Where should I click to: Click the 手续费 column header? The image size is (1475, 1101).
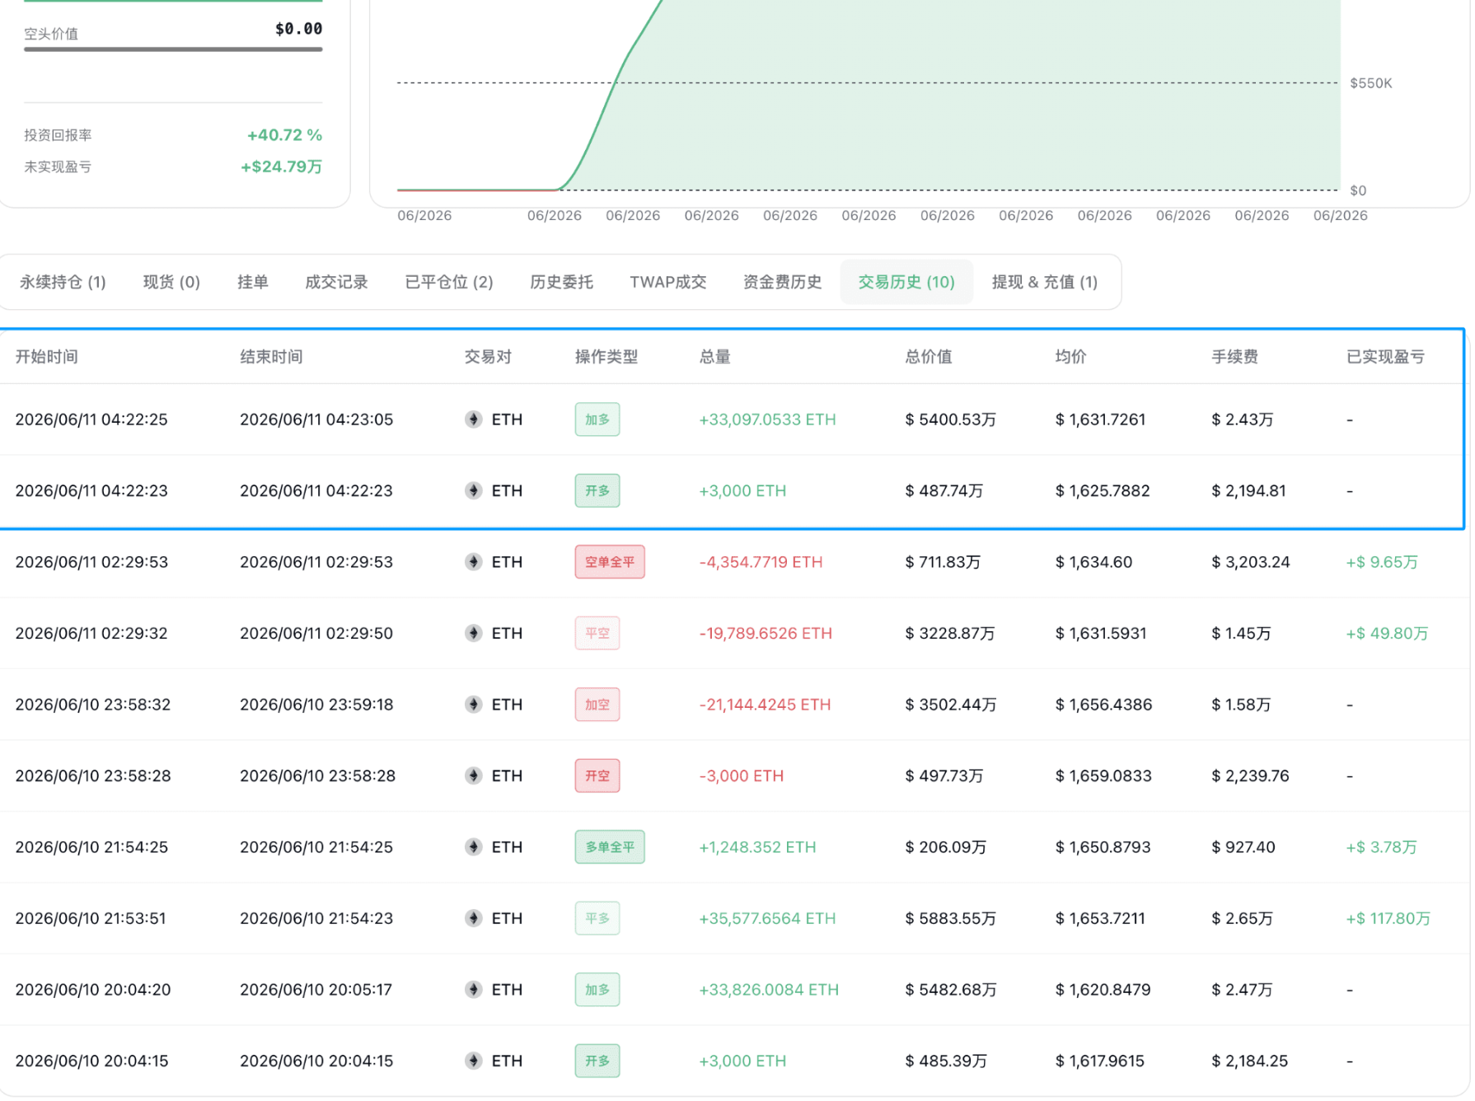tap(1234, 357)
